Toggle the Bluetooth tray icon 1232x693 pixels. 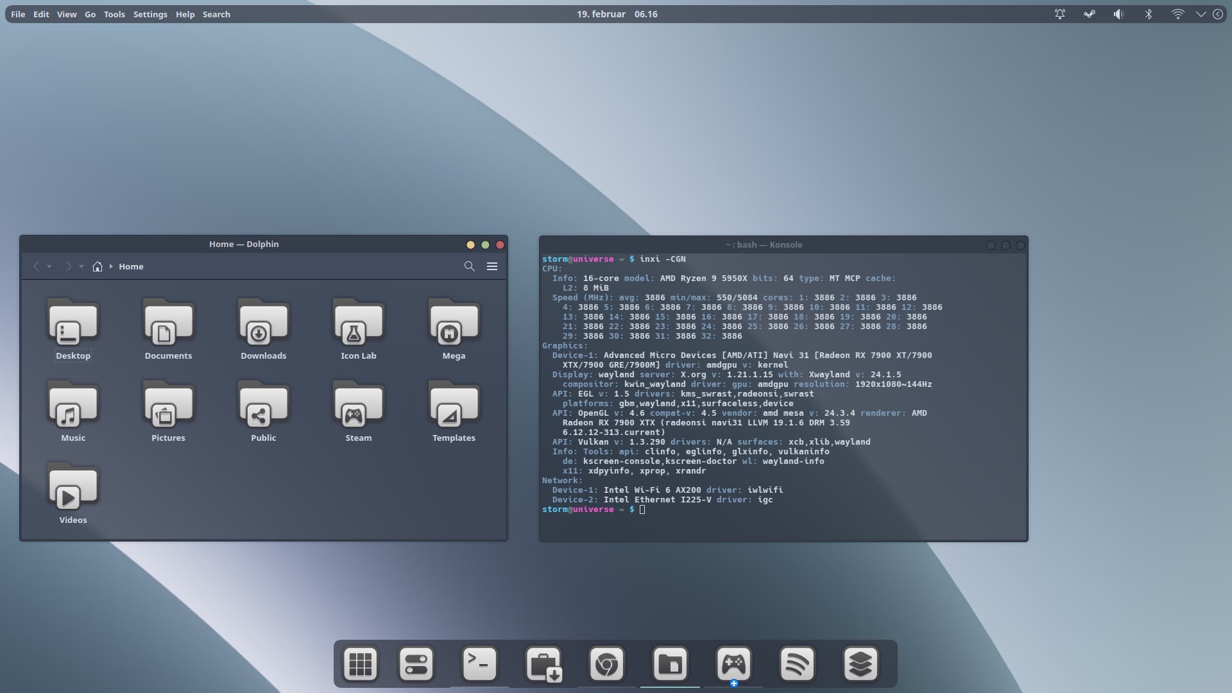(x=1149, y=14)
